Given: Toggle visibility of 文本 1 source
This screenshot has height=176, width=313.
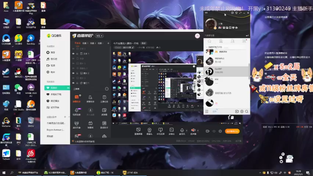Looking at the screenshot, I should coord(73,54).
